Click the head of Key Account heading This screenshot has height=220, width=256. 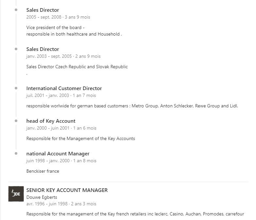[51, 121]
